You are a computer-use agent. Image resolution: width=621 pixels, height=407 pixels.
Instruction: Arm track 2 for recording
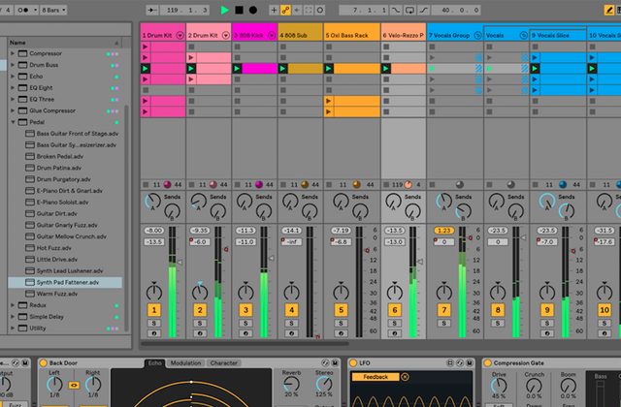tap(200, 333)
